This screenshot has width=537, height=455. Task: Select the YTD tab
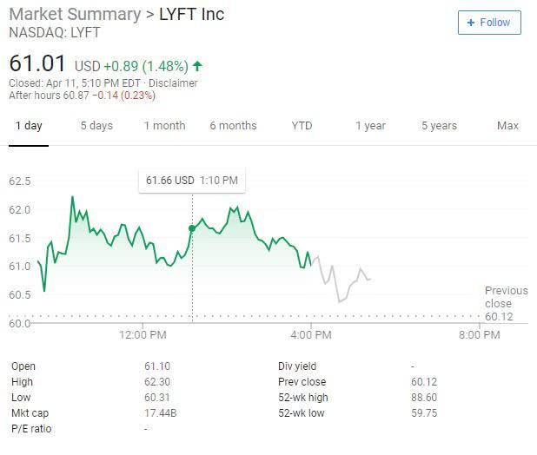[302, 126]
